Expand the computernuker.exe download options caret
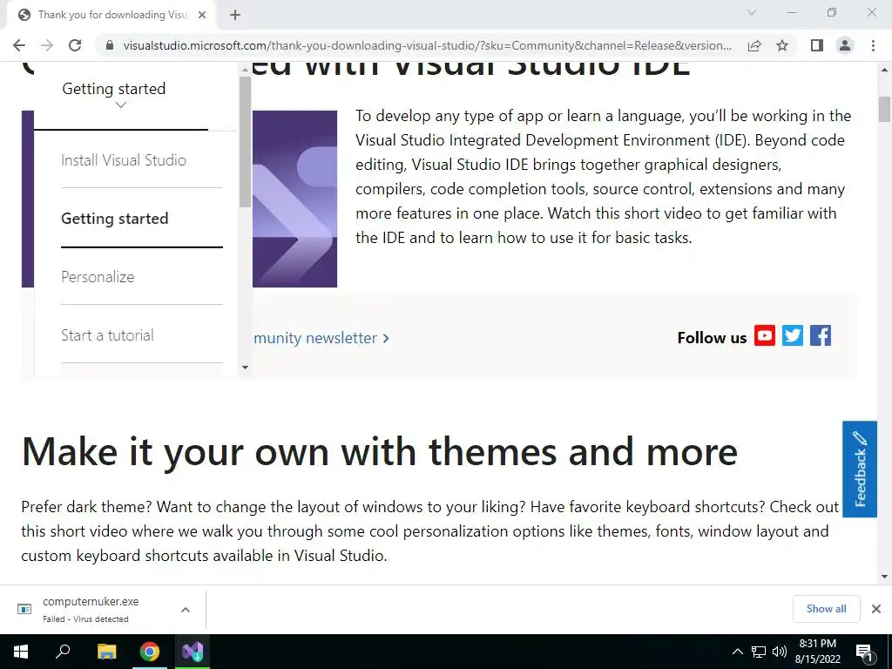The image size is (892, 669). point(186,610)
